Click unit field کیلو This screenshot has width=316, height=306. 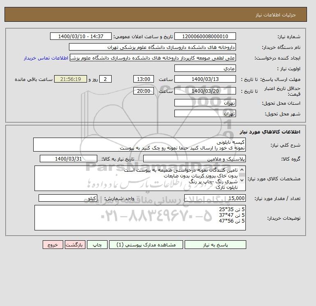[68, 198]
